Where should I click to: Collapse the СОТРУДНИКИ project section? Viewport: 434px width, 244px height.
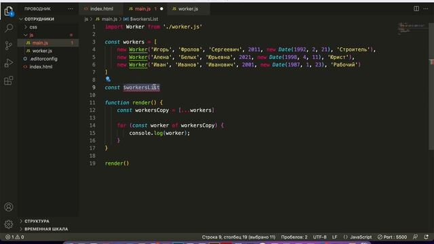pos(39,19)
